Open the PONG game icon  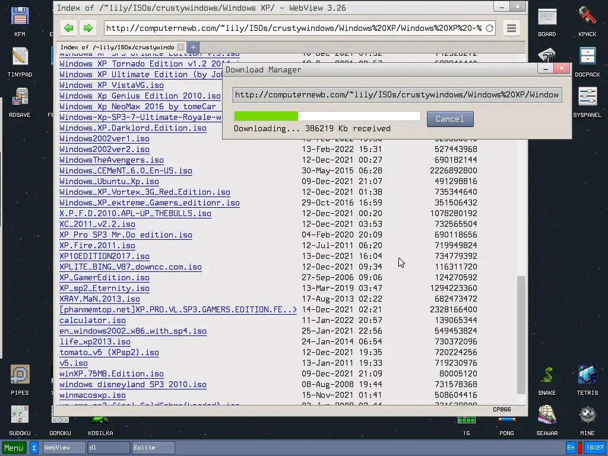click(x=506, y=426)
